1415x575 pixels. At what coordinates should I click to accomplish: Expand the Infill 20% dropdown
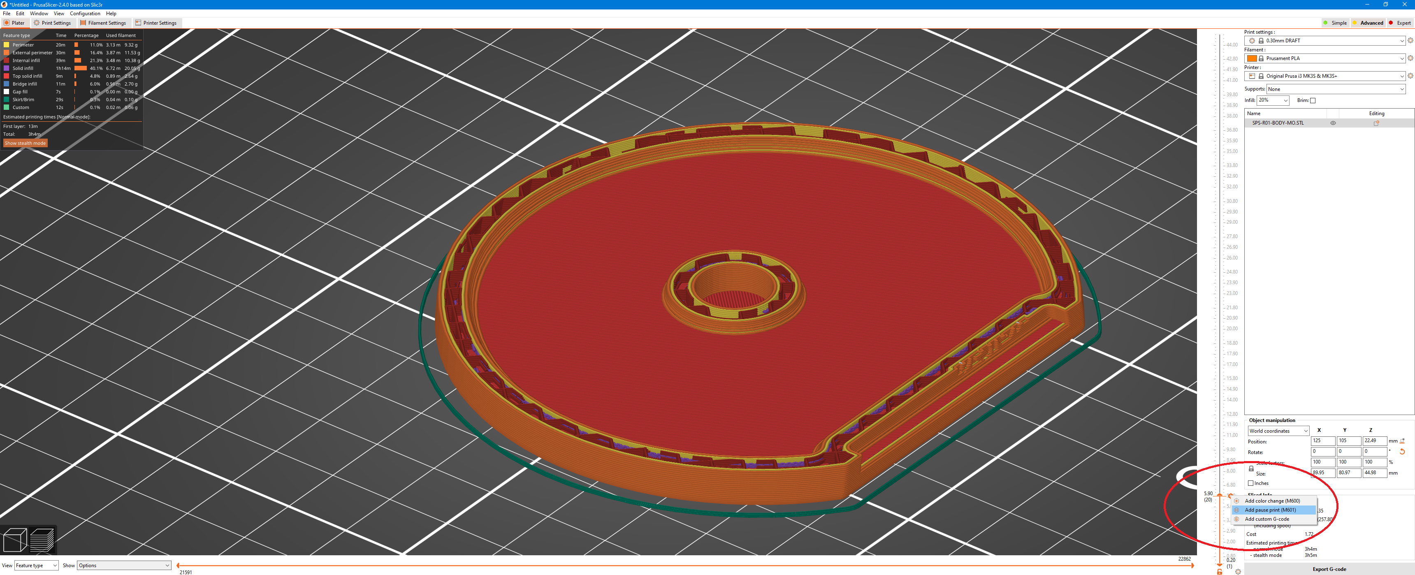pos(1285,100)
